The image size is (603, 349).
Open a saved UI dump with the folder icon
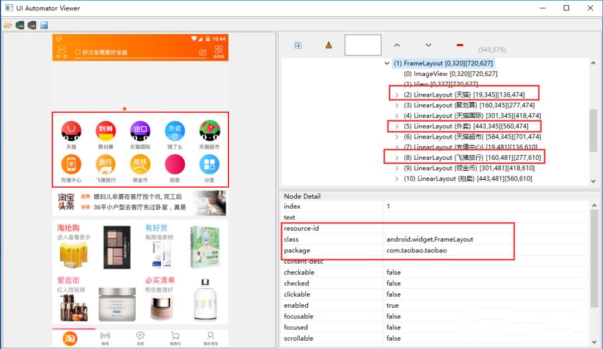[x=8, y=25]
